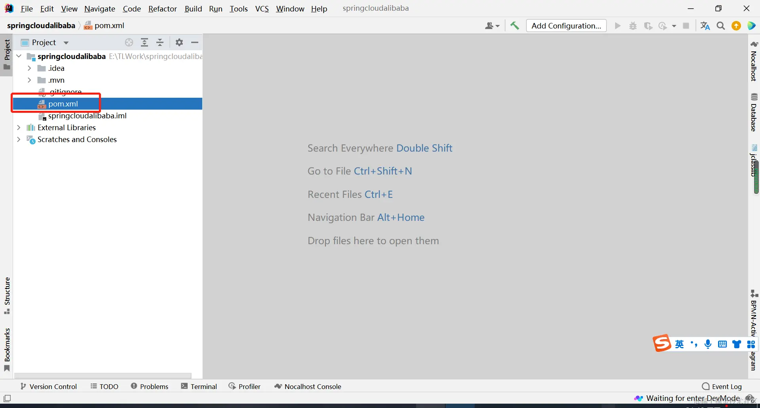Open the user account dropdown arrow
760x408 pixels.
coord(498,26)
